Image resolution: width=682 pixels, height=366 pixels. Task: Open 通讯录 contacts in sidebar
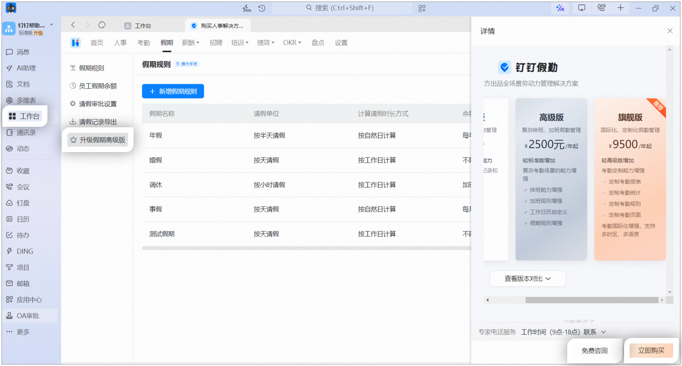click(x=21, y=132)
